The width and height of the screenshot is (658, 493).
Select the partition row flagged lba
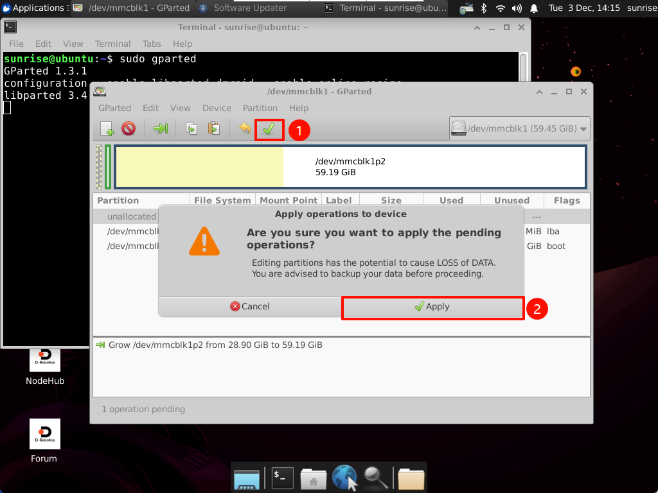point(342,231)
